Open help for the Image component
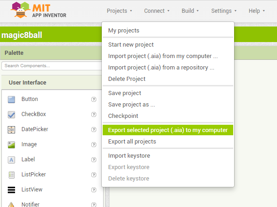The image size is (277, 207). (94, 144)
